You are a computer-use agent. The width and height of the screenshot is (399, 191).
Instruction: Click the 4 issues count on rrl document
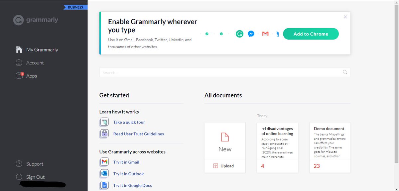[x=263, y=166]
